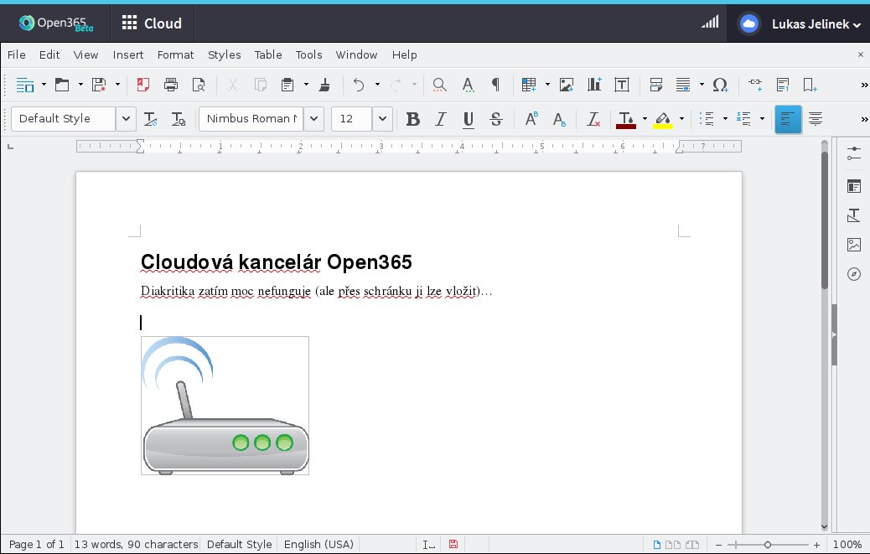Screen dimensions: 870x554
Task: Apply the dark red font color
Action: point(626,119)
